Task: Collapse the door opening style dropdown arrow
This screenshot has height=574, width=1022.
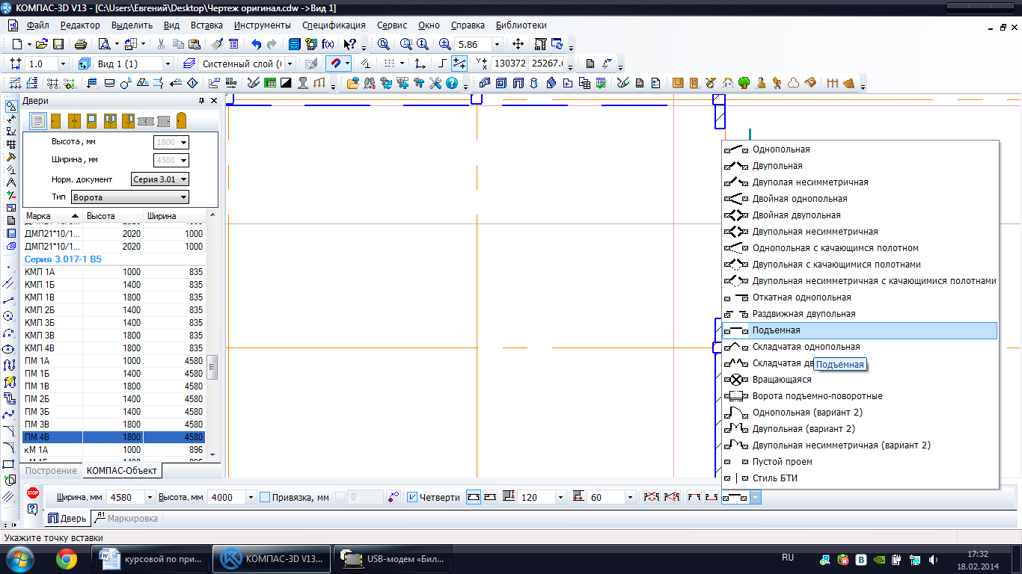Action: click(x=756, y=497)
